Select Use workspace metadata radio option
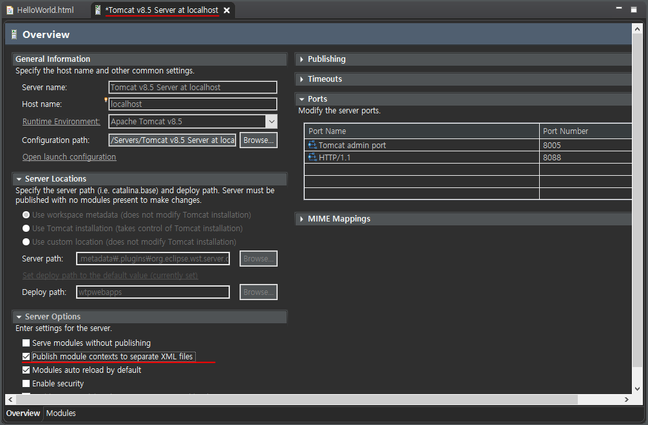Screen dimensions: 648x425 [x=26, y=215]
